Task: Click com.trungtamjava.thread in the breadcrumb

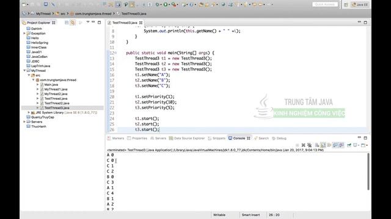Action: coord(93,13)
